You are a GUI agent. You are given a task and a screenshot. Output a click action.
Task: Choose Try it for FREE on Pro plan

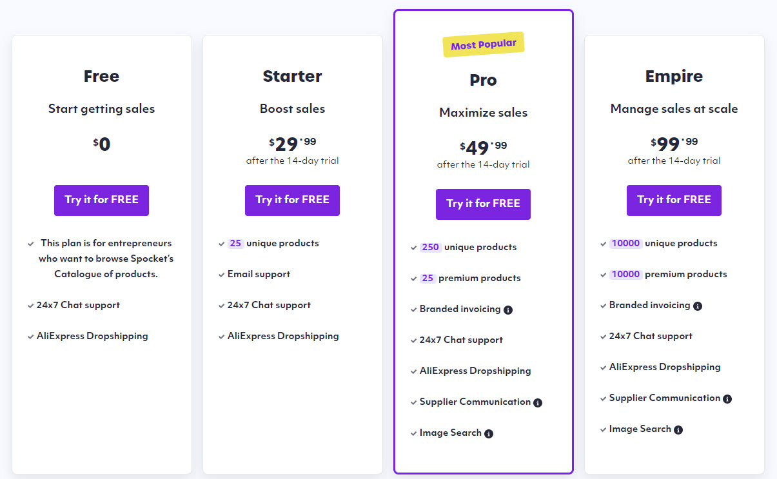click(x=483, y=204)
